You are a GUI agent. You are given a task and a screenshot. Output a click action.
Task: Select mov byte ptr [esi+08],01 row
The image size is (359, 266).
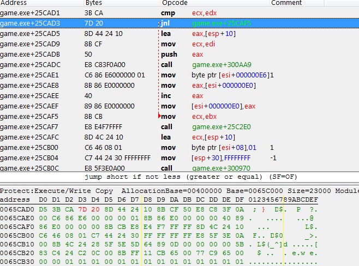[179, 148]
